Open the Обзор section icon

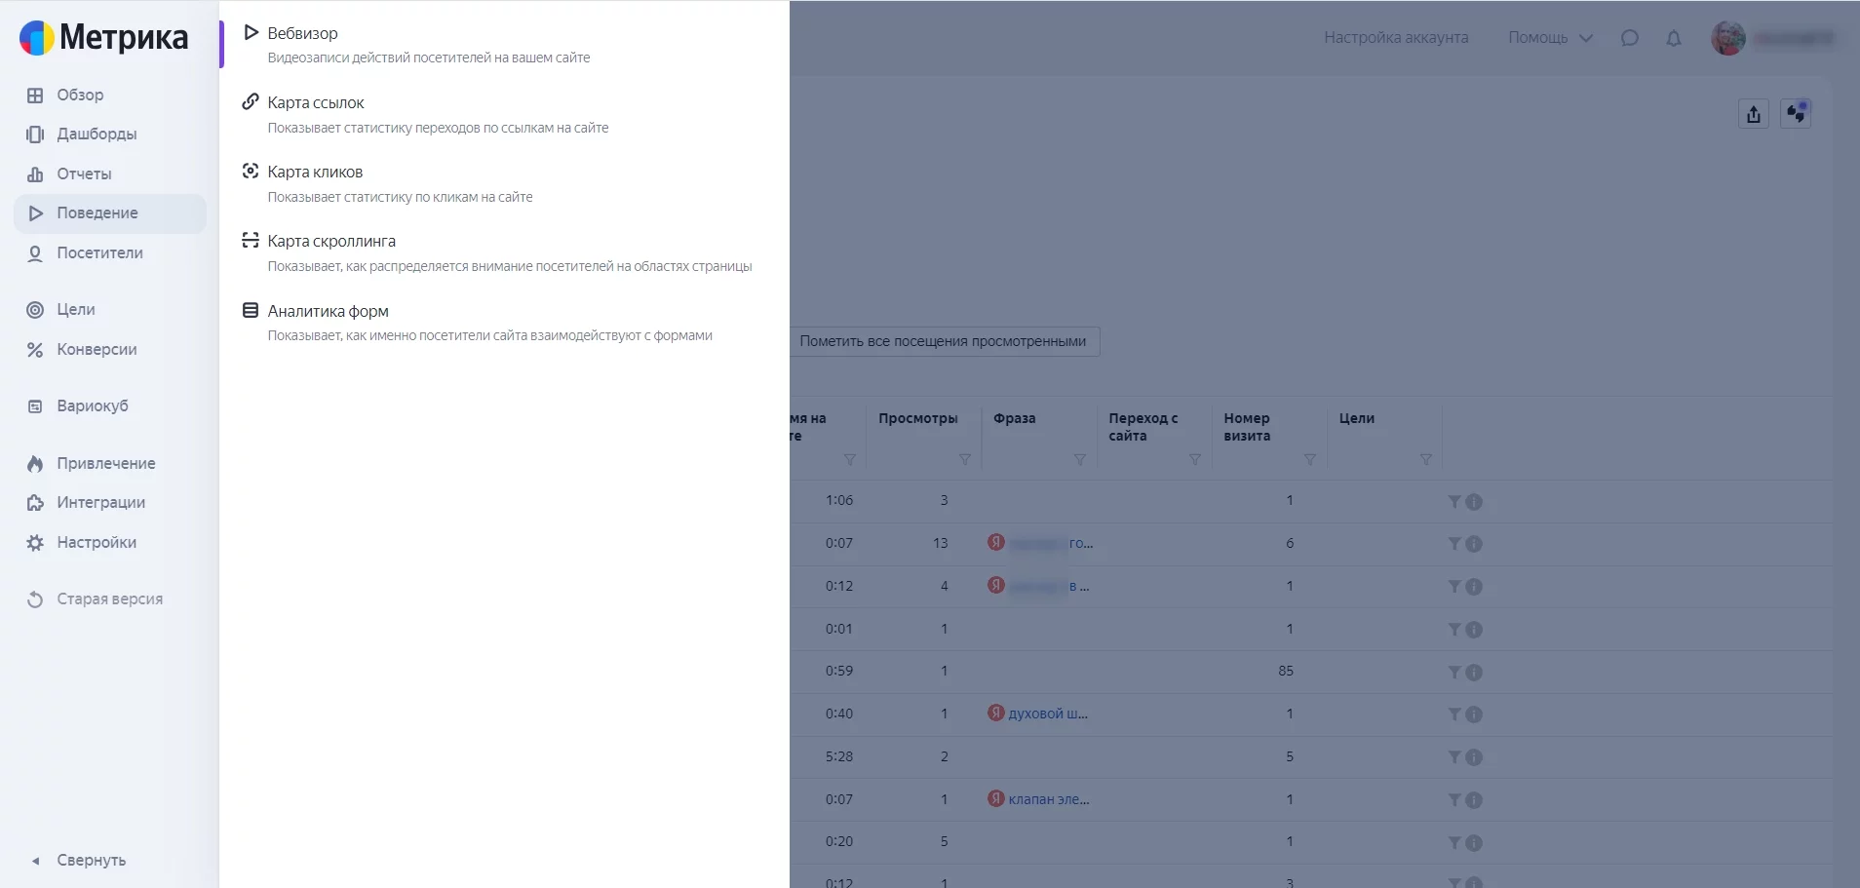coord(35,95)
